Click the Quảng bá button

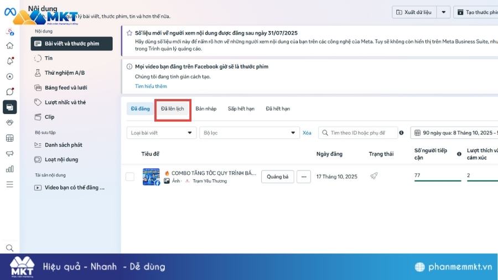click(x=278, y=177)
